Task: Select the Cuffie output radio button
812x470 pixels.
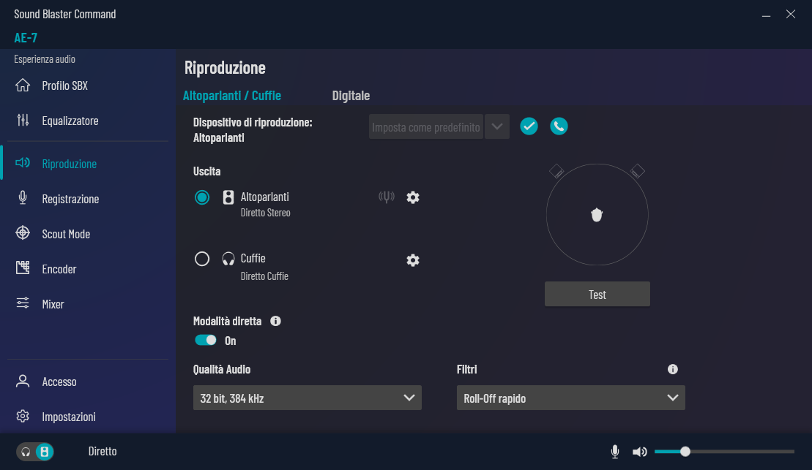Action: (x=202, y=259)
